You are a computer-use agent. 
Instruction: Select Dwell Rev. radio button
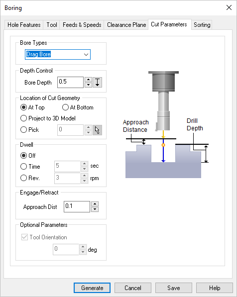23,178
